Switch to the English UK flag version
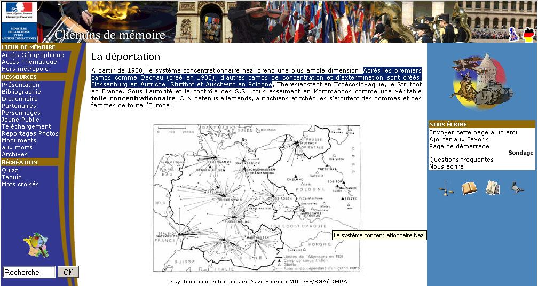The width and height of the screenshot is (538, 286). coord(513,34)
